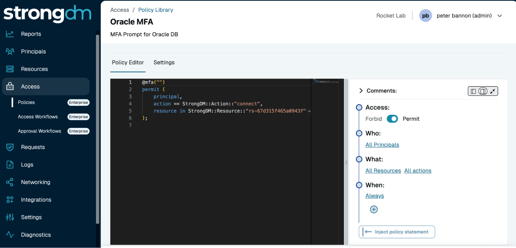Switch panel layout to split view
Viewport: 516px width, 248px height.
pyautogui.click(x=473, y=91)
